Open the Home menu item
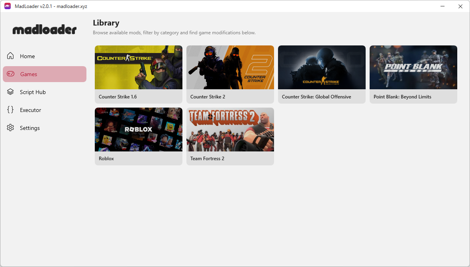The height and width of the screenshot is (267, 470). pyautogui.click(x=27, y=56)
